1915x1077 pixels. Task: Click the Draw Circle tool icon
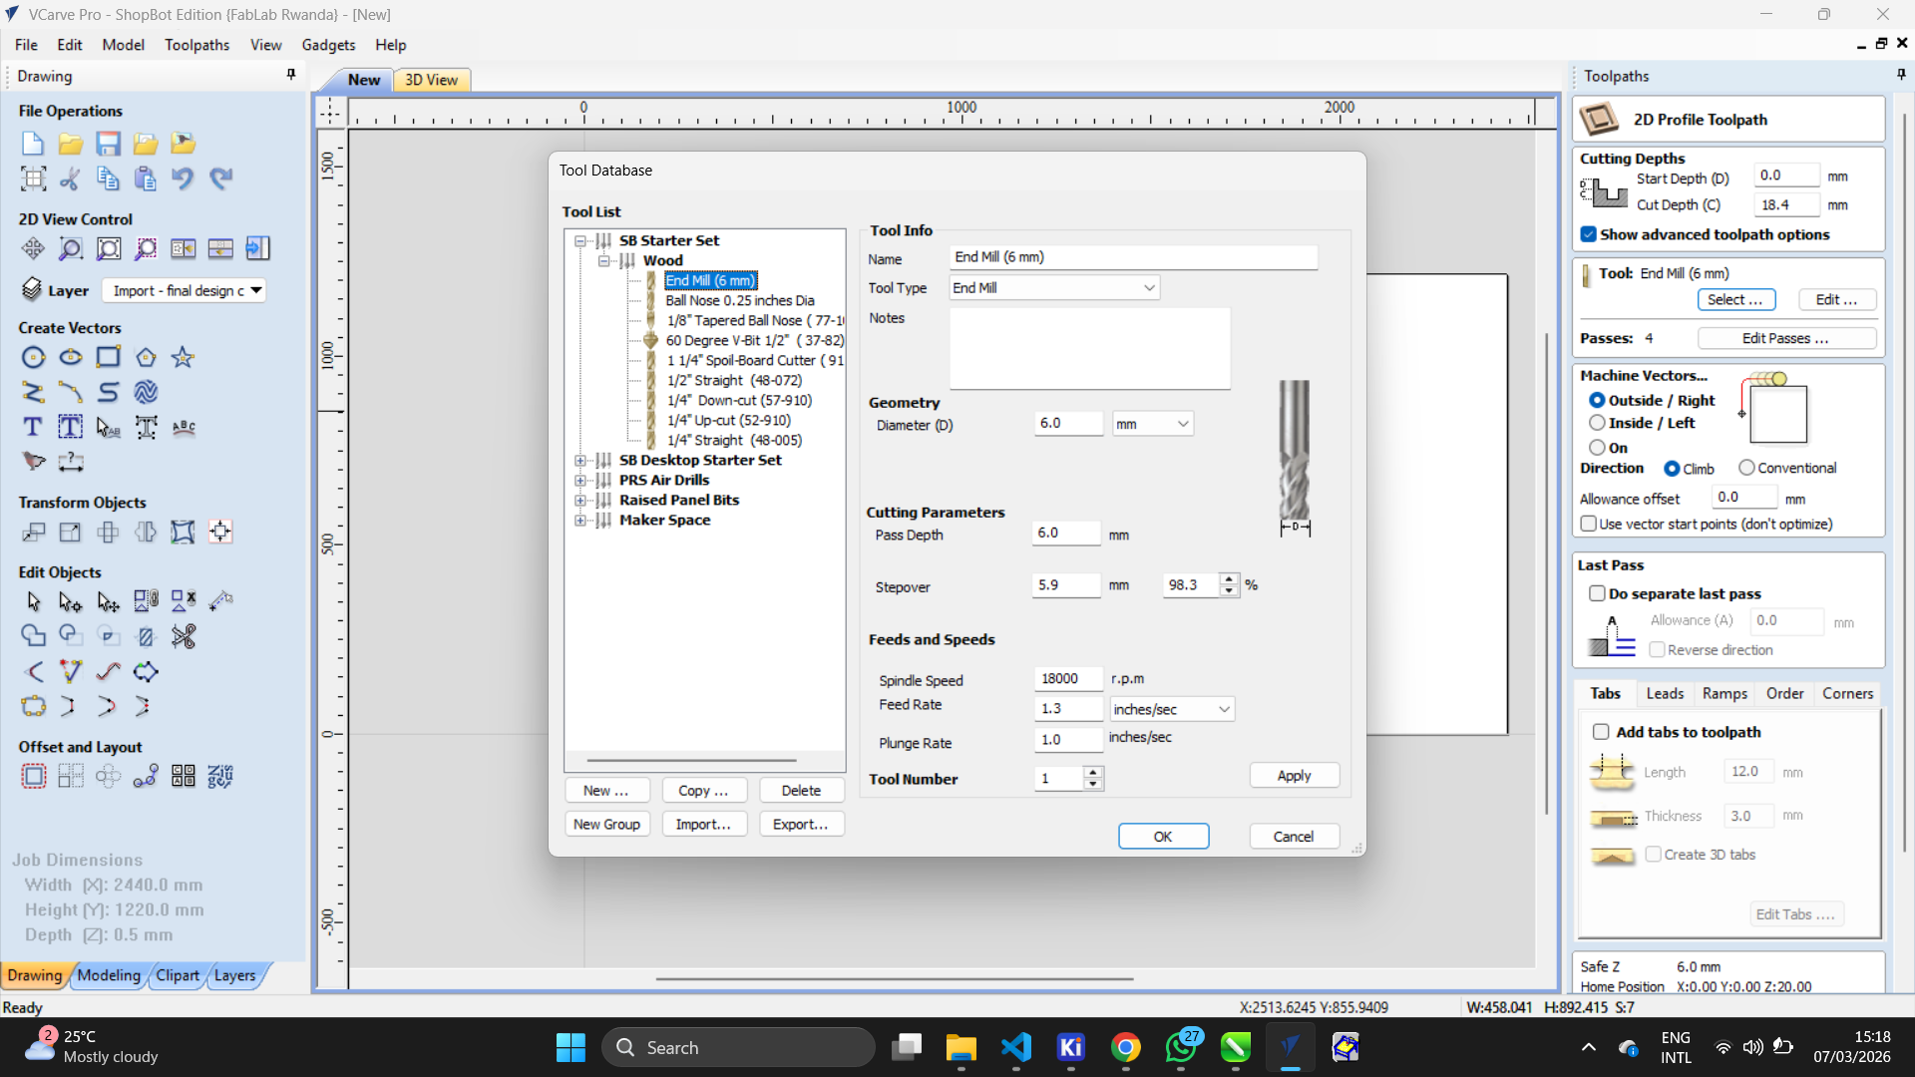pos(33,357)
